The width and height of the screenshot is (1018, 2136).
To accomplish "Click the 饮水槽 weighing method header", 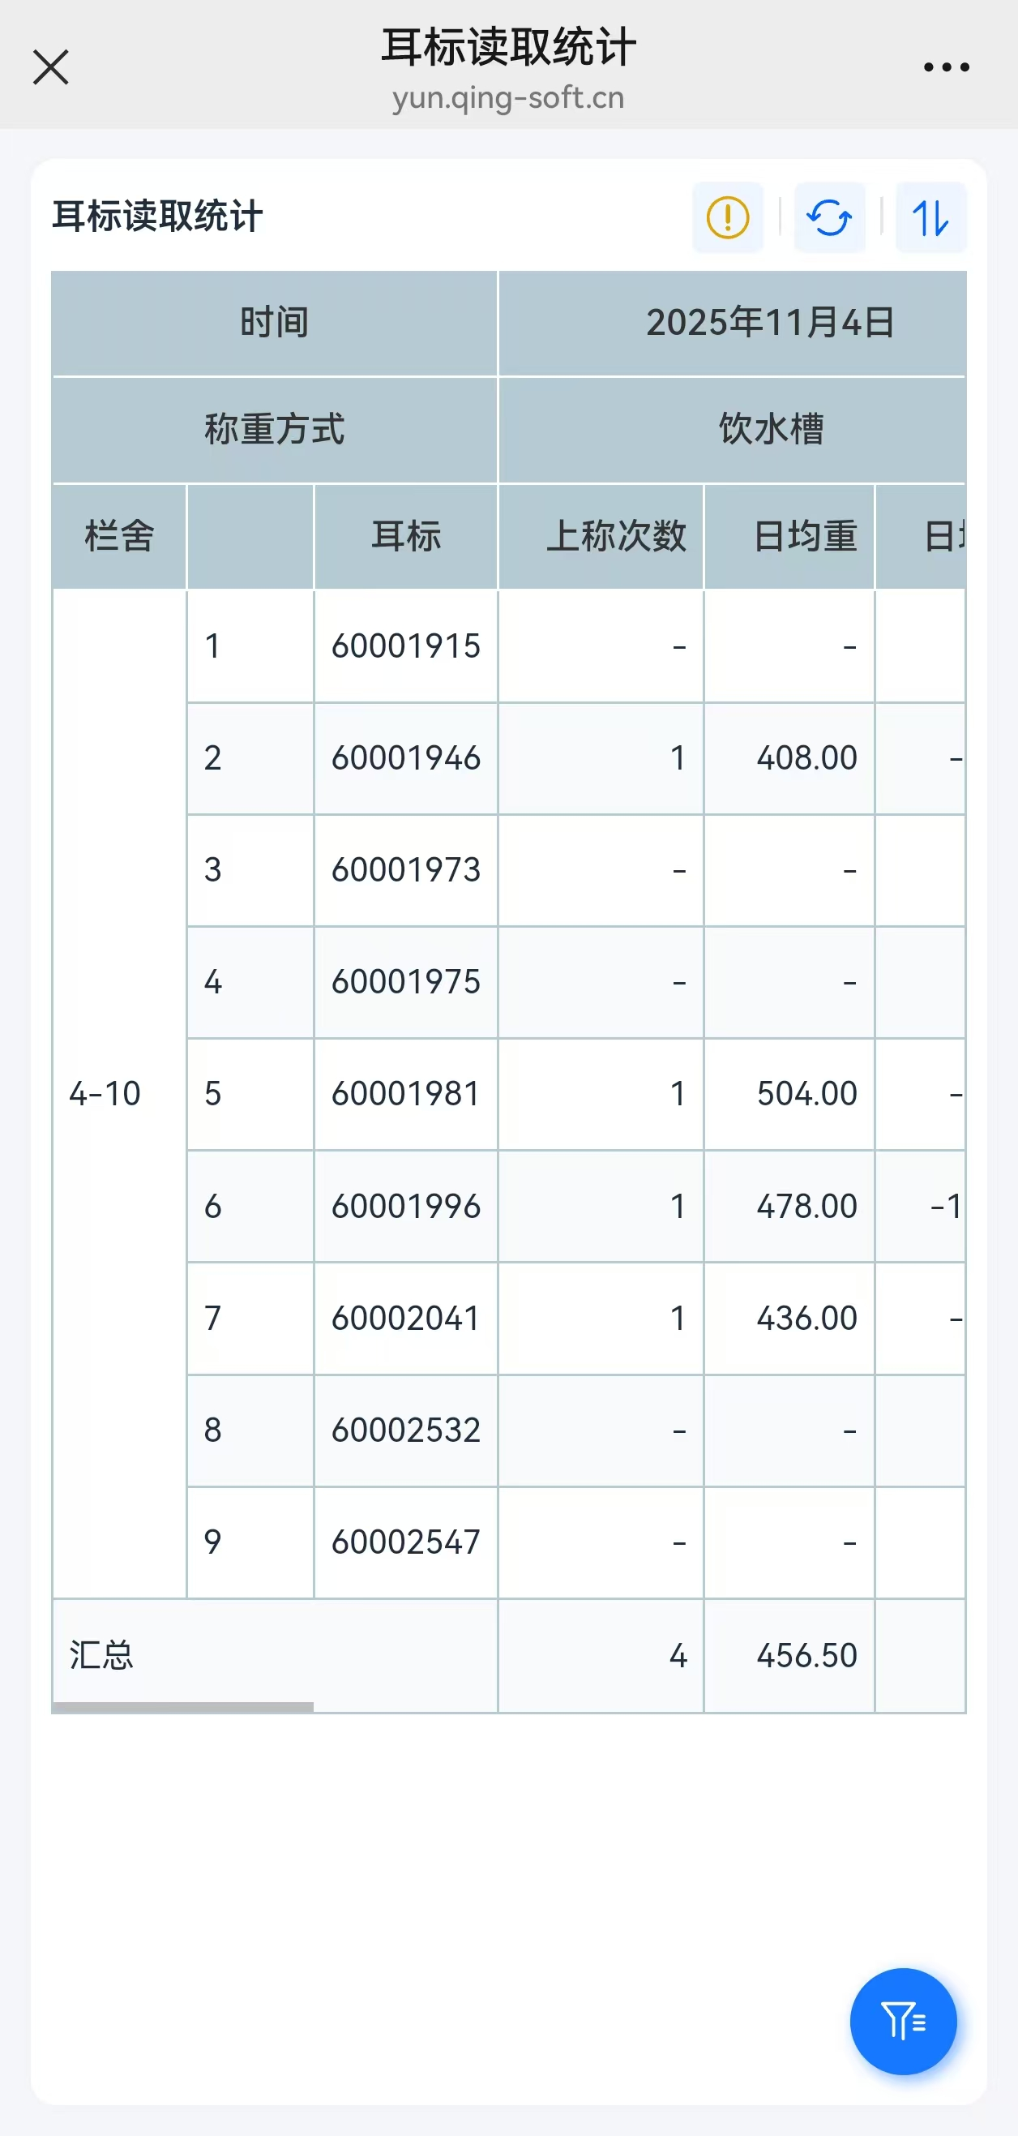I will click(769, 430).
